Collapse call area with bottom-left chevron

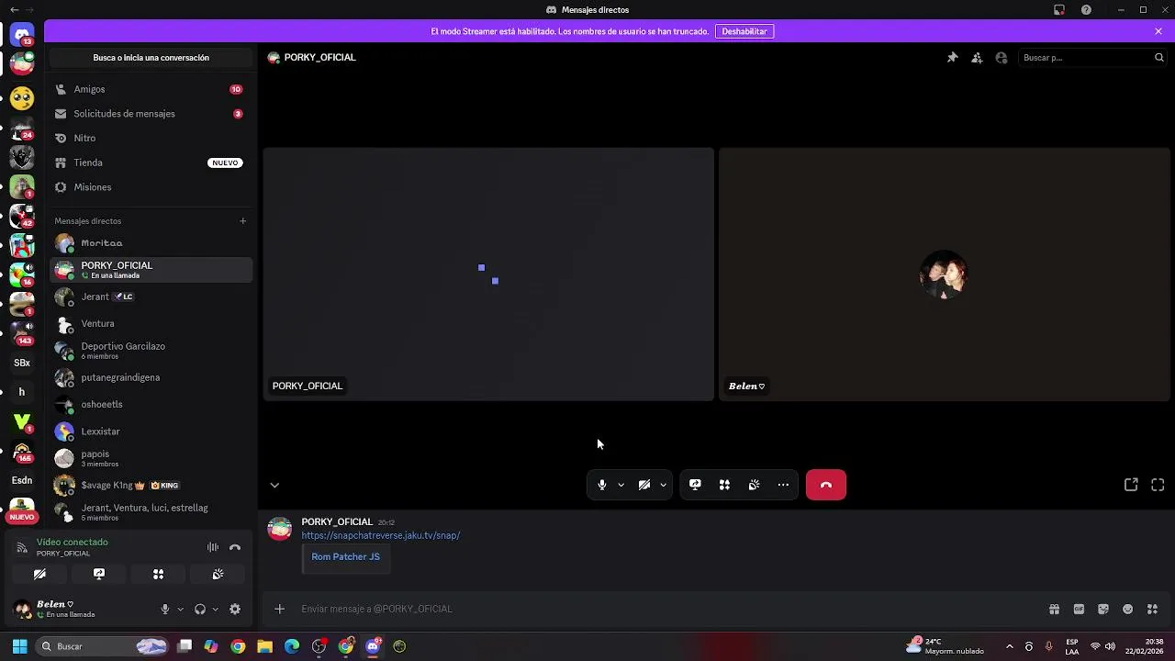pos(274,485)
